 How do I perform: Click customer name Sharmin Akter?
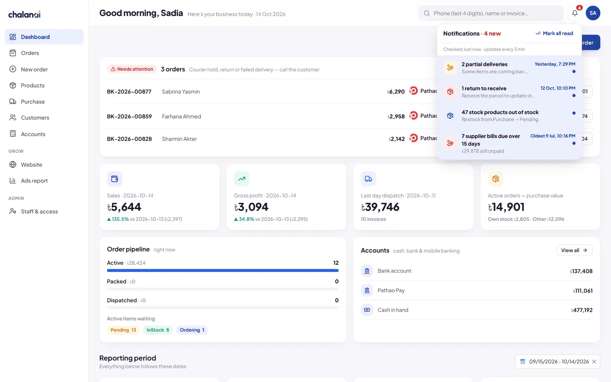tap(179, 139)
